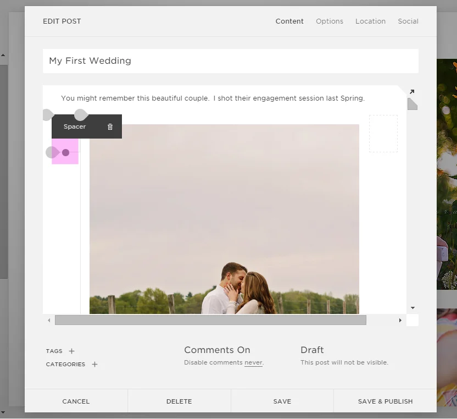Click editor vertical scrollbar down arrow
Image resolution: width=457 pixels, height=419 pixels.
(413, 308)
